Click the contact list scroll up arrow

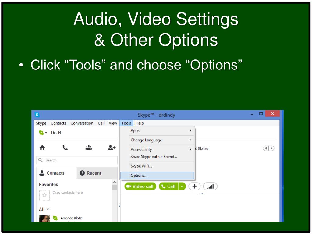[115, 182]
